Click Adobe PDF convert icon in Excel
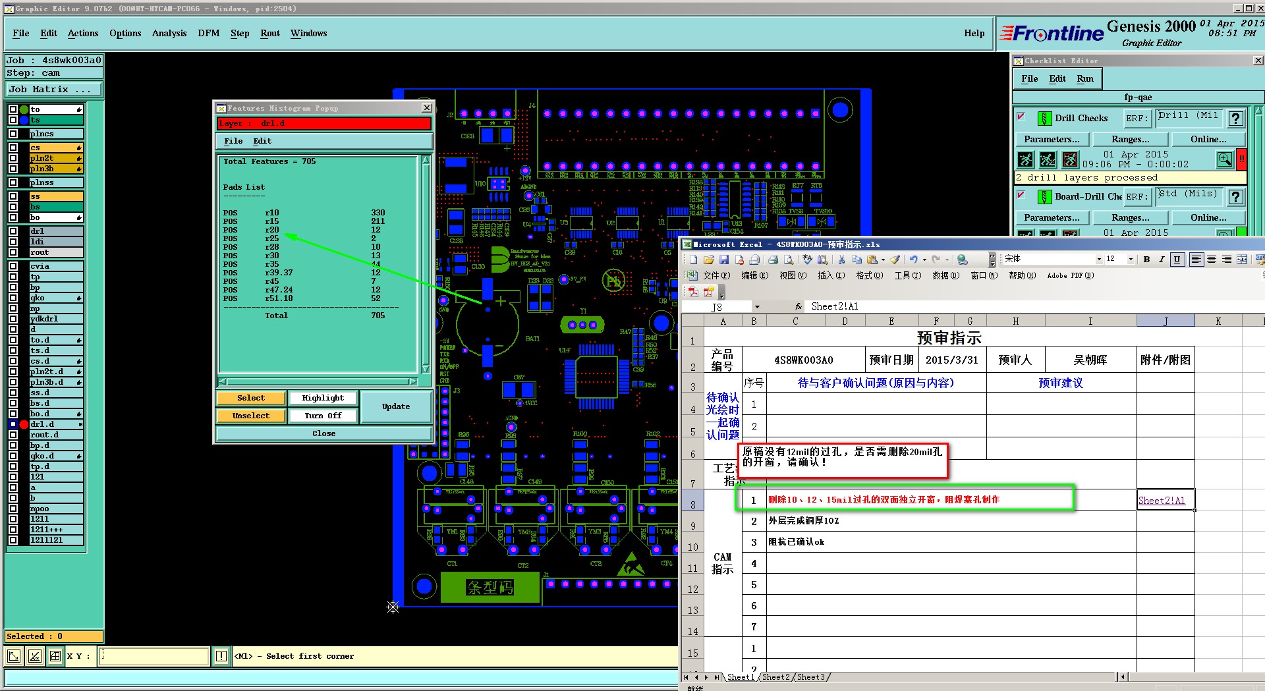The image size is (1265, 691). (x=693, y=292)
